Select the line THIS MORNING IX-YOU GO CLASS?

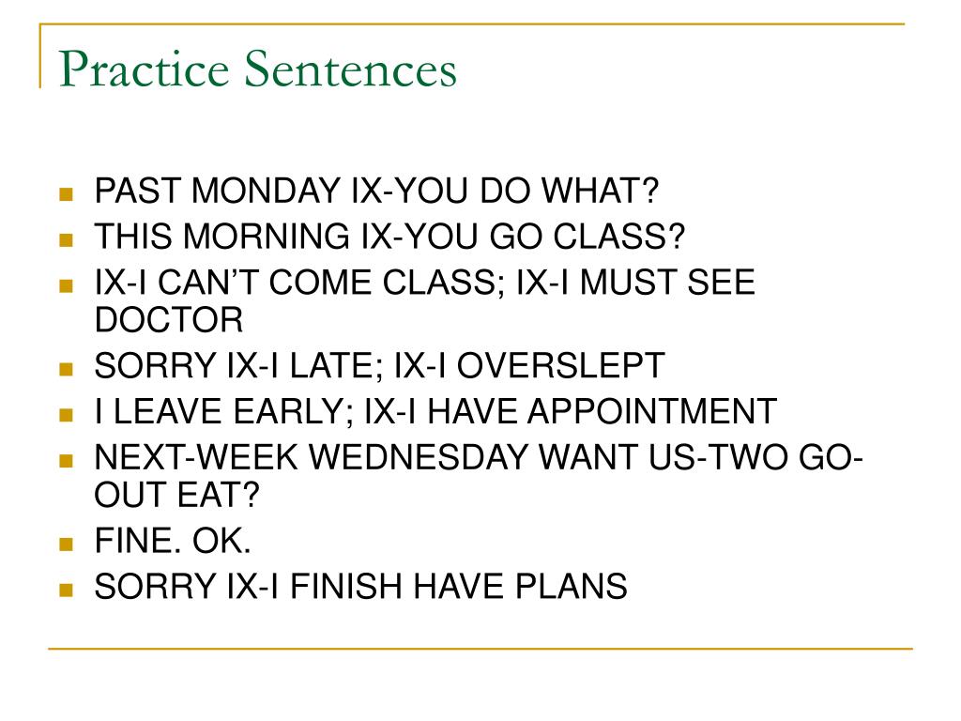point(389,237)
